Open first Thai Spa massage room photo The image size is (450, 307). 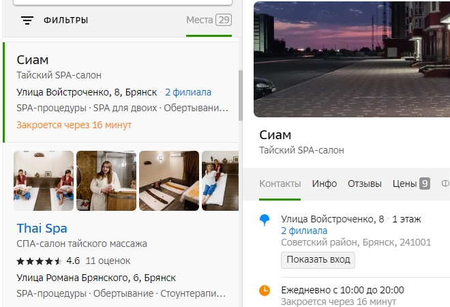(x=44, y=181)
